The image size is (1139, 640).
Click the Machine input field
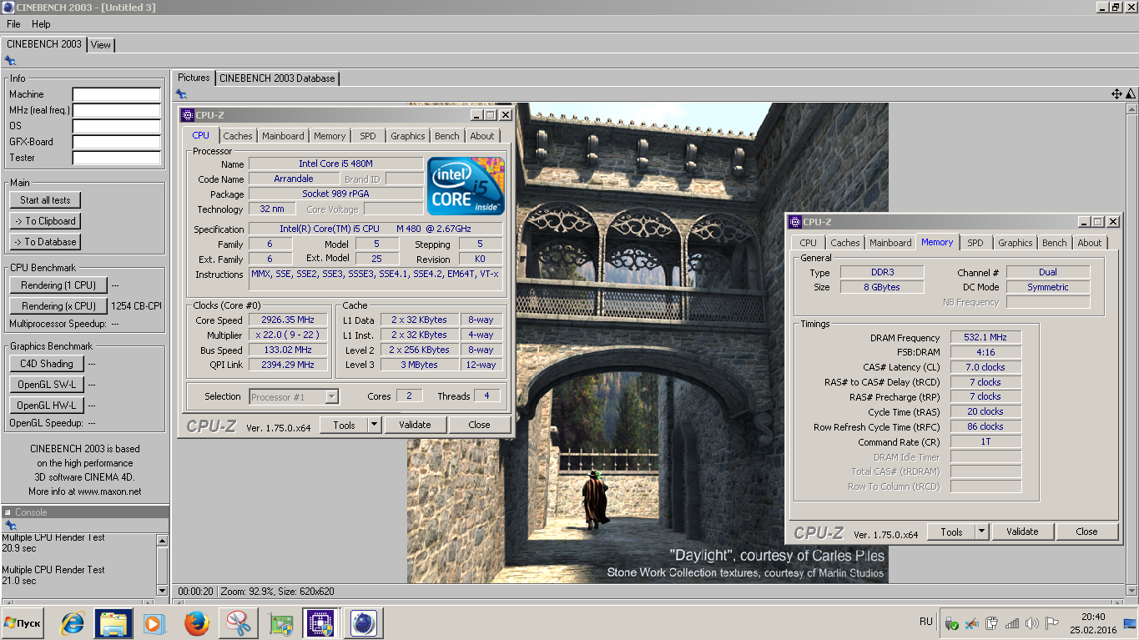116,94
